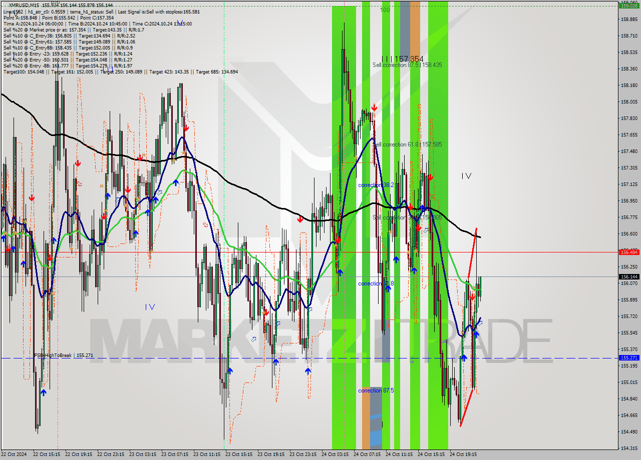Click the '24 Oct 03:15' time axis label
Image resolution: width=641 pixels, height=460 pixels.
(335, 454)
